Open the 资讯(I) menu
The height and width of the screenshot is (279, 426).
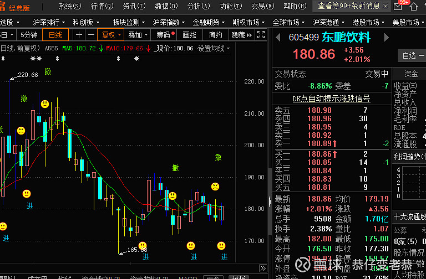click(134, 6)
